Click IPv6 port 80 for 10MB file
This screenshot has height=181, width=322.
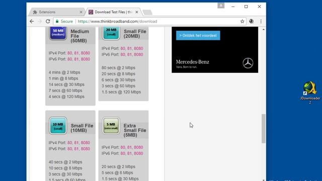[x=70, y=149]
